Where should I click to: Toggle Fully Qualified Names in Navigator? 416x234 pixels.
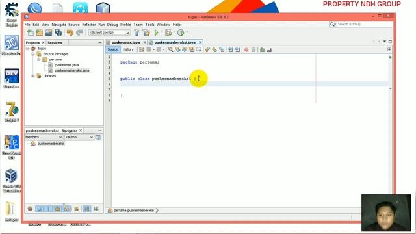[x=77, y=209]
